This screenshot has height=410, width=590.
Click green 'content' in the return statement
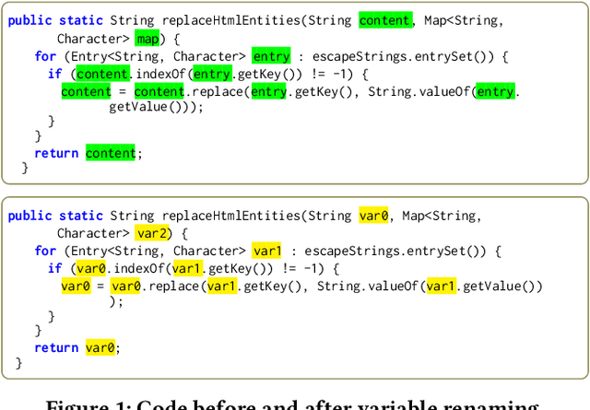(x=111, y=153)
